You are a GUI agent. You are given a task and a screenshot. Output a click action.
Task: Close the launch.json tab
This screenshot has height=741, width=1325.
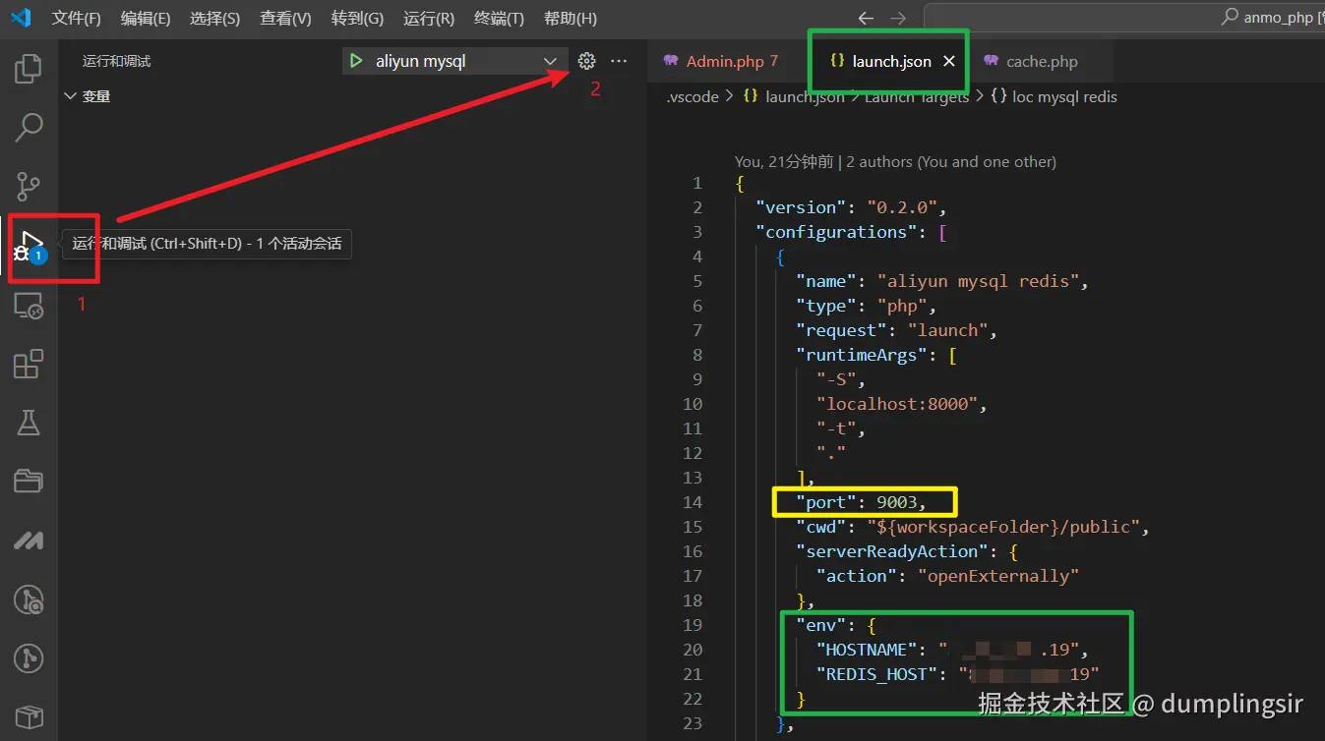point(949,61)
